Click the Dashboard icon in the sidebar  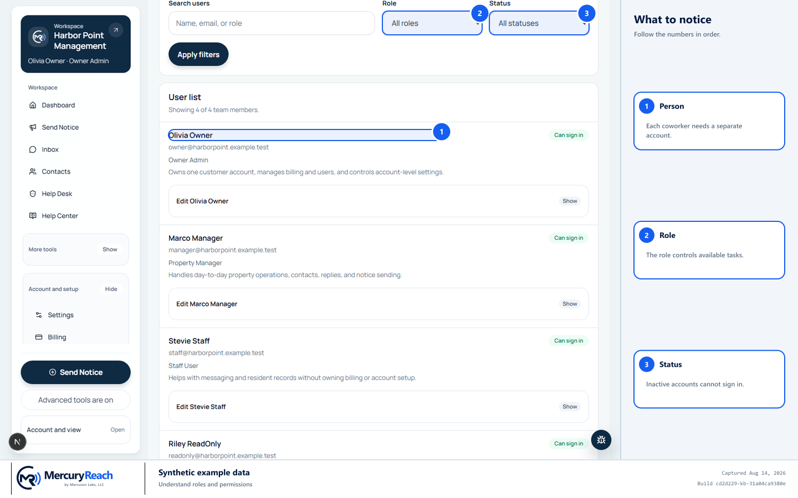[x=33, y=105]
